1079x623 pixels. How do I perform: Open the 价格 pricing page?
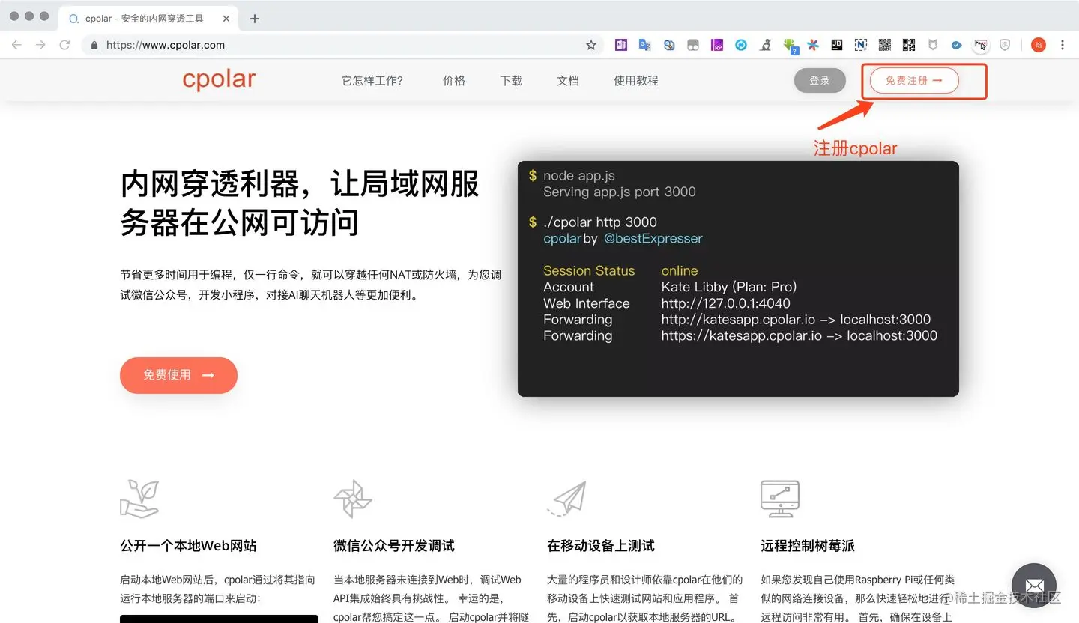pos(454,81)
